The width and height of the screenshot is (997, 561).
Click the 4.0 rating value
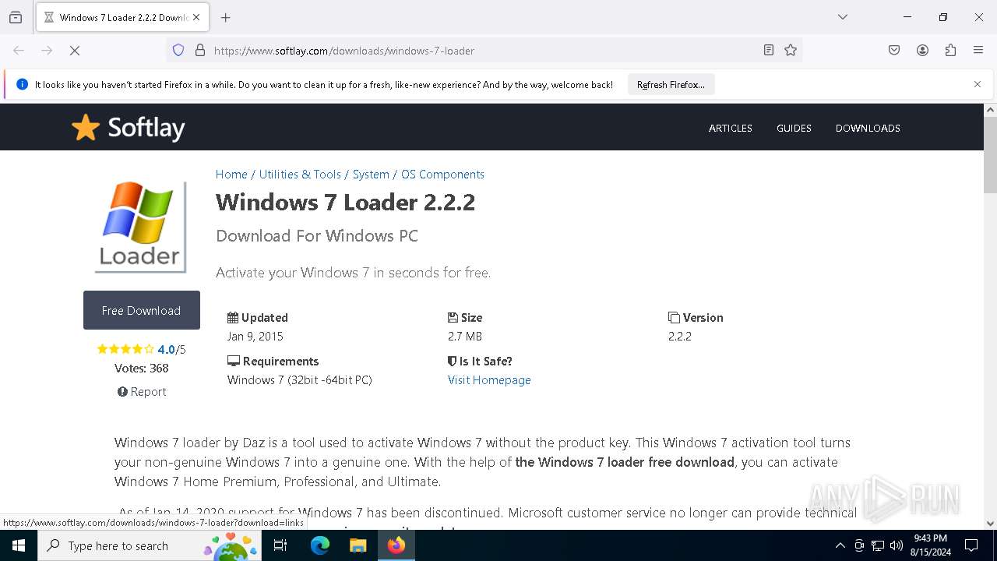tap(166, 350)
